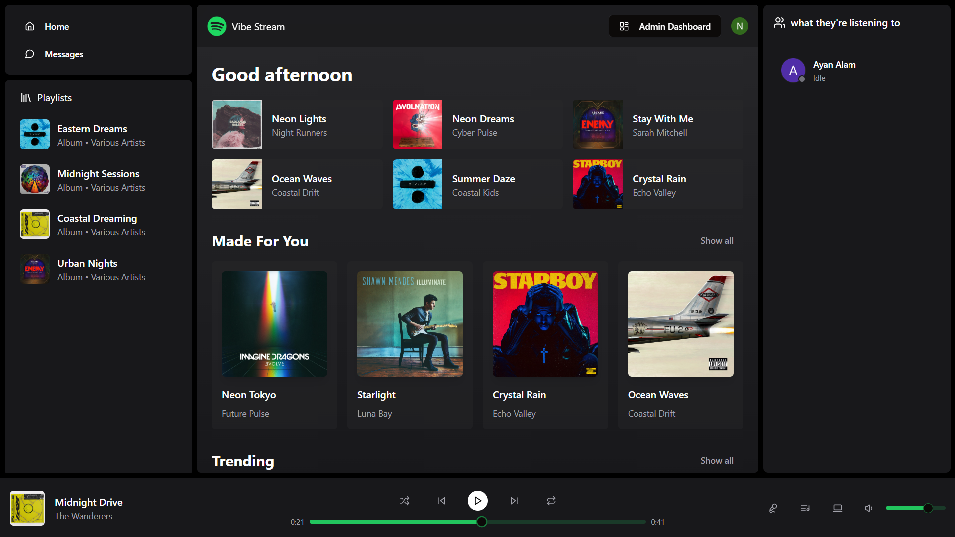Click the Playlists library icon
955x537 pixels.
26,98
